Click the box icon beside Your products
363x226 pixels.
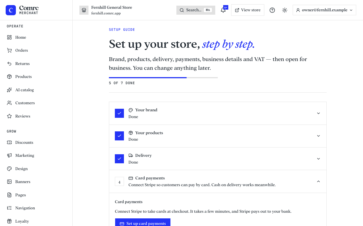[131, 133]
